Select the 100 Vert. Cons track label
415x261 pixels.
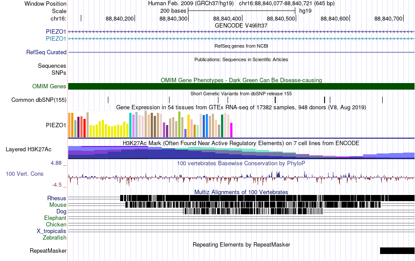click(x=24, y=174)
